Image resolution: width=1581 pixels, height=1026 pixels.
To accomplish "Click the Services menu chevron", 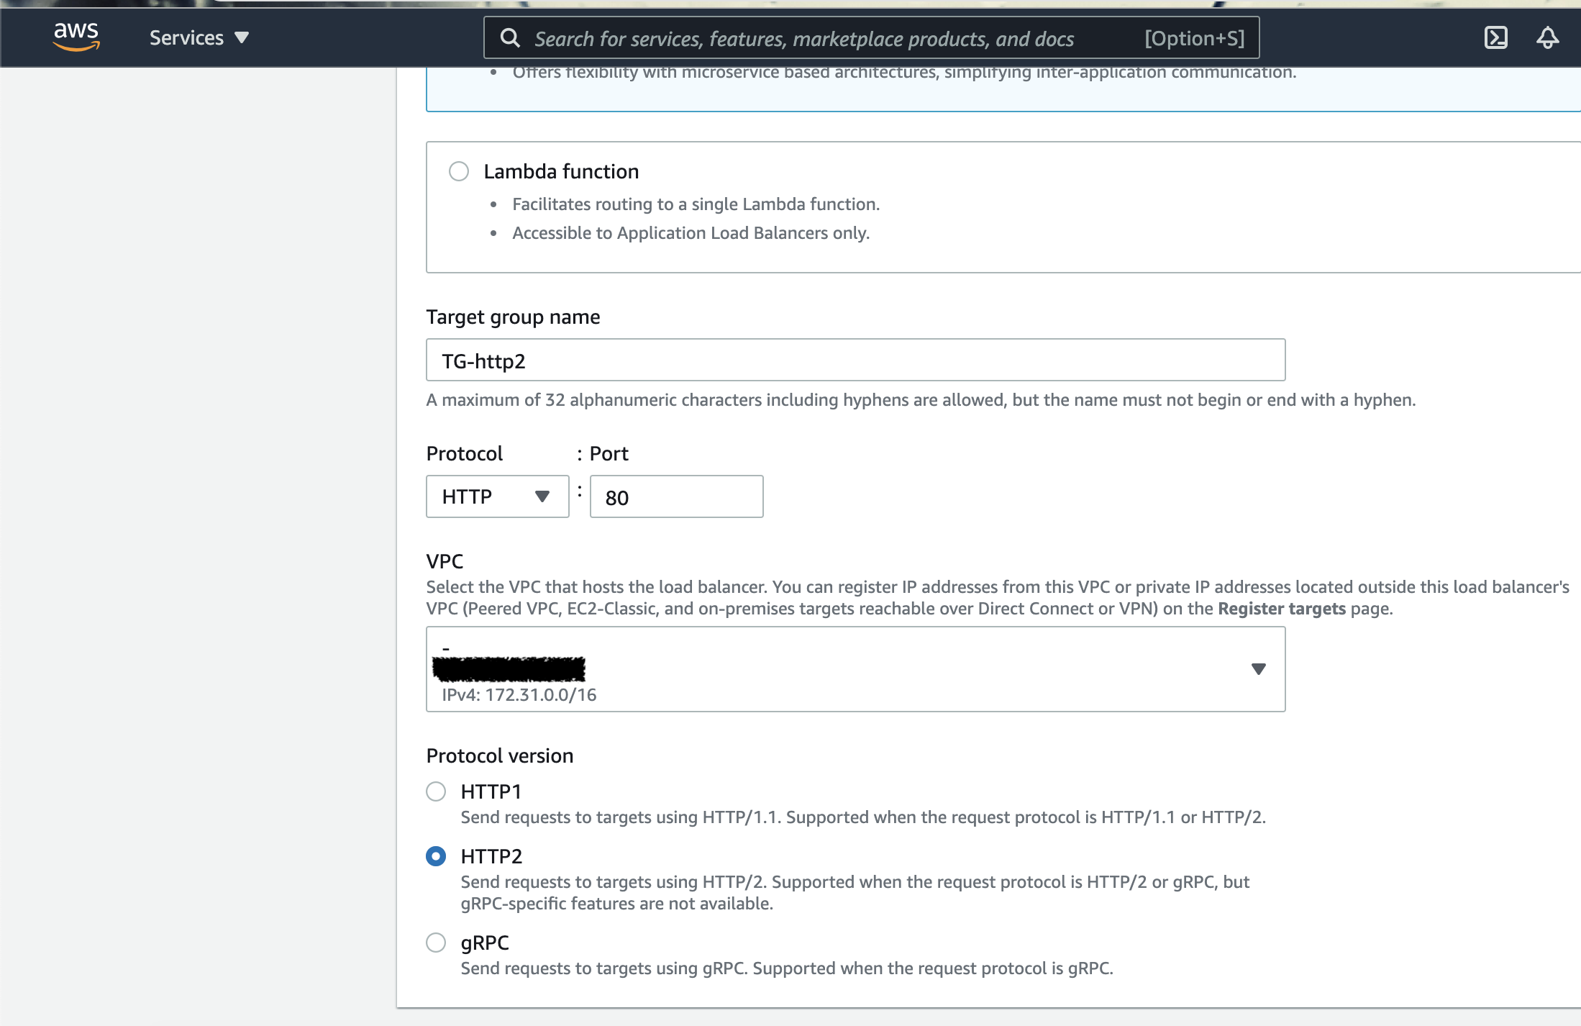I will (x=242, y=37).
